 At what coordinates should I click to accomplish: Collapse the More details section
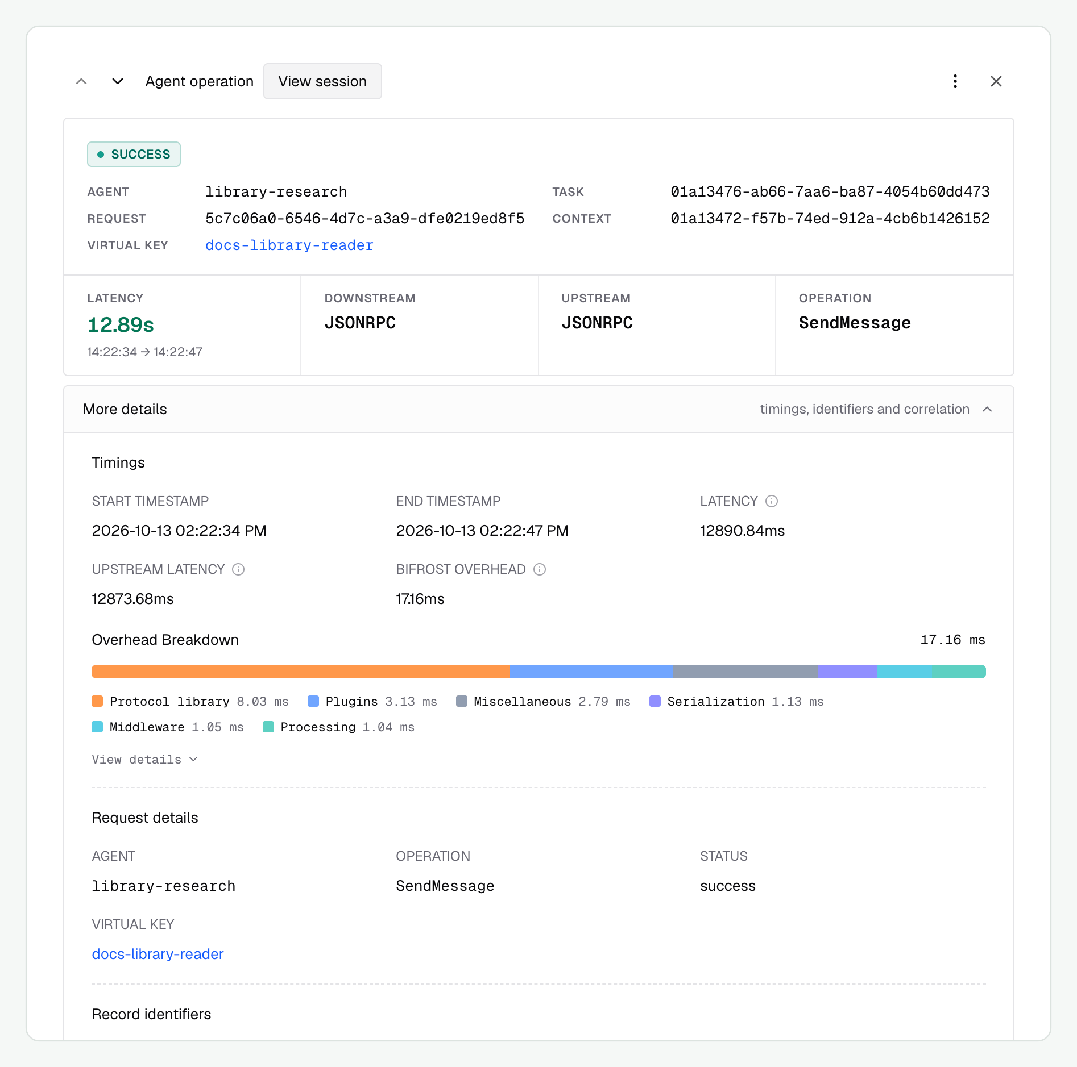click(x=538, y=409)
